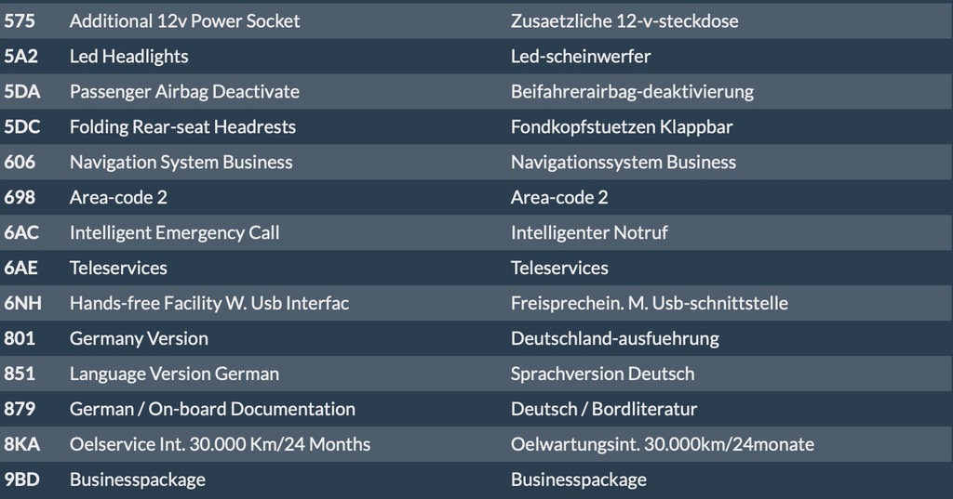Select option code 6AE
Viewport: 953px width, 499px height.
(x=21, y=268)
